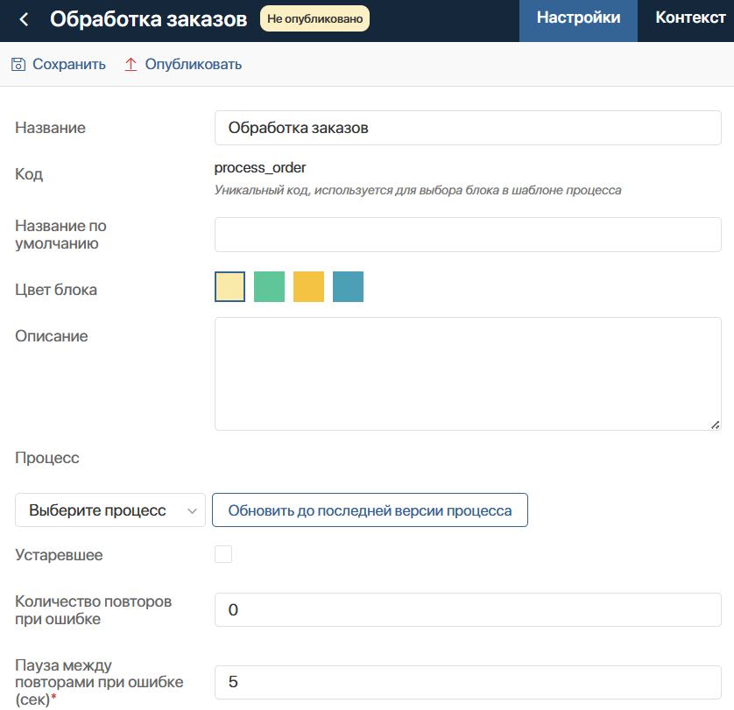Click the description textarea resize handle
This screenshot has height=710, width=734.
tap(715, 425)
